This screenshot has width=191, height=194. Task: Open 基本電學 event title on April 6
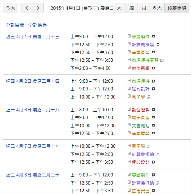(141, 134)
